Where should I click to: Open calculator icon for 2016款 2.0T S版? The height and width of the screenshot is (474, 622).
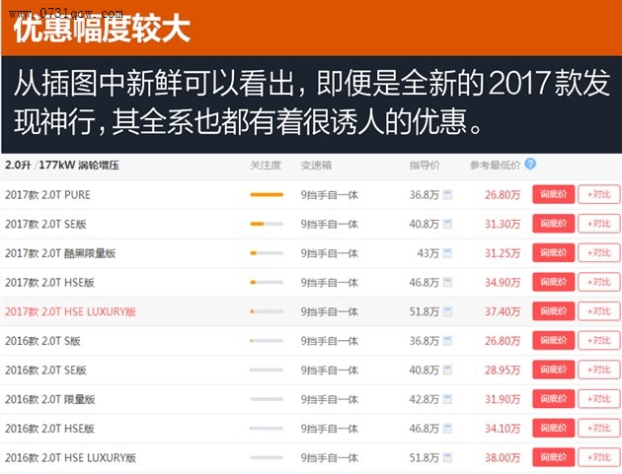[x=447, y=341]
